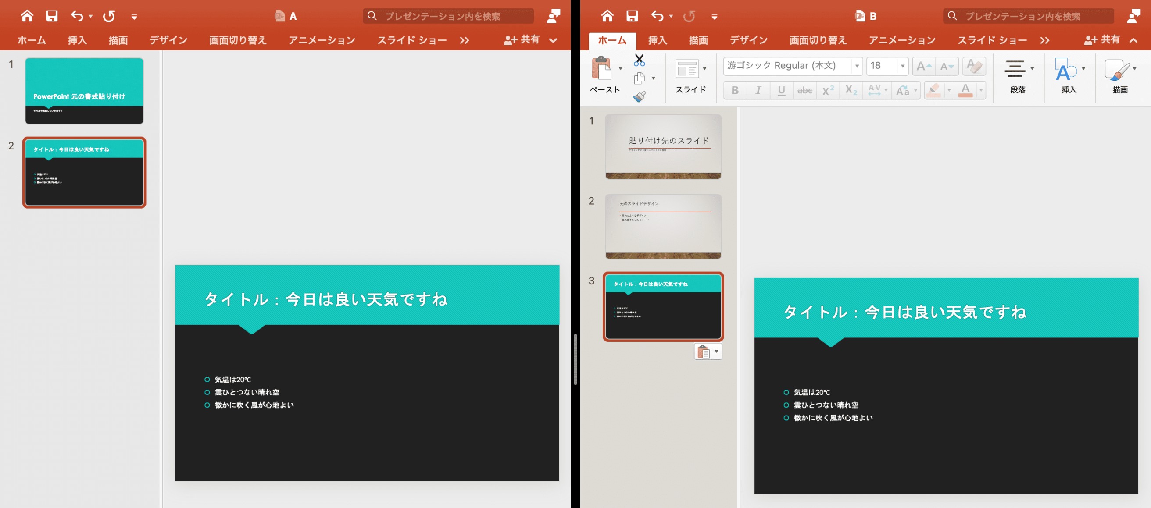The height and width of the screenshot is (508, 1151).
Task: Click the Save icon in window A
Action: [52, 16]
